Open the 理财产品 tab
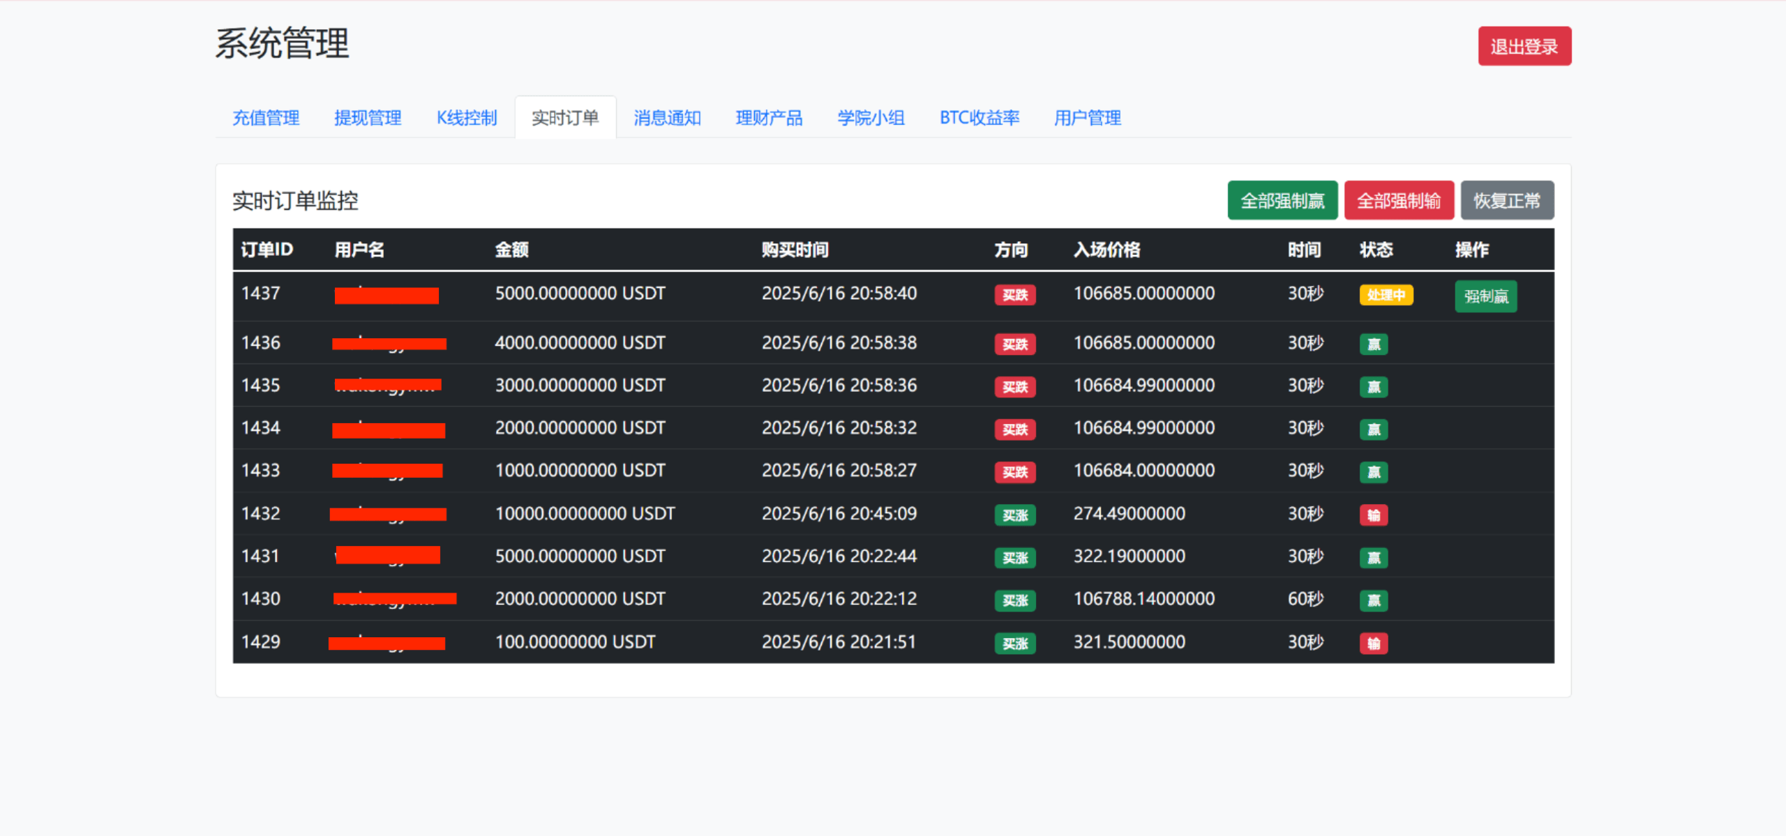The width and height of the screenshot is (1786, 836). pos(769,118)
